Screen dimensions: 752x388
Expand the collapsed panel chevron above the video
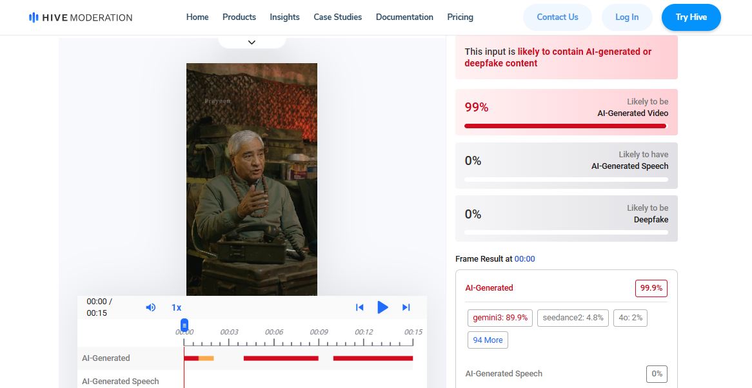click(252, 43)
